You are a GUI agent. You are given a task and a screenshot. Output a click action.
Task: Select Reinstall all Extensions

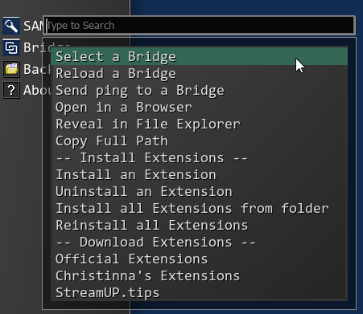click(x=199, y=225)
